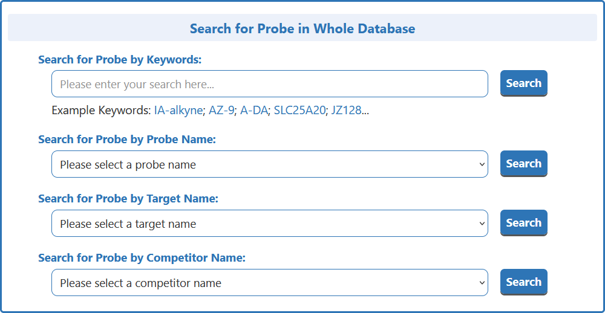Screen dimensions: 605x313
Task: Click the 'Search for Probe by Competitor Name' label
Action: [142, 258]
